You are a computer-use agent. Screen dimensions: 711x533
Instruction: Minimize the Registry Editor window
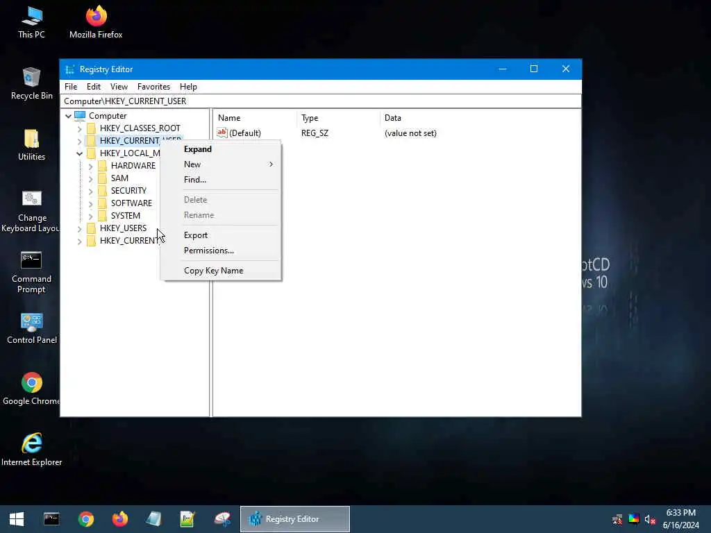(x=503, y=69)
